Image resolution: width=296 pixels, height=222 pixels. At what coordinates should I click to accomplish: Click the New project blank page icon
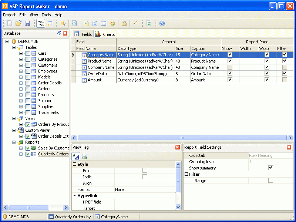tap(10, 23)
